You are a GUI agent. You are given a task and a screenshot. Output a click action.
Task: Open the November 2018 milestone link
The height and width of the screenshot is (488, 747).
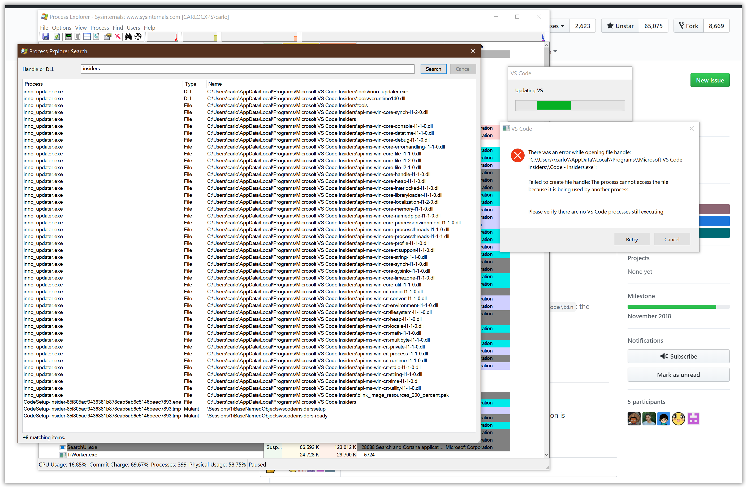click(649, 316)
